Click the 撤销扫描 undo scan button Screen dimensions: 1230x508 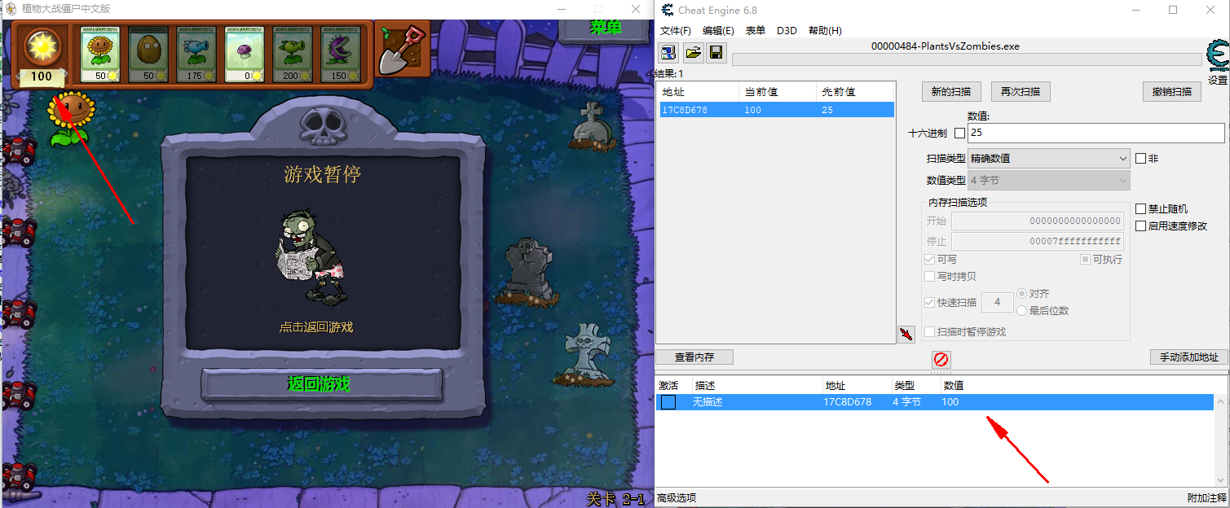tap(1172, 91)
